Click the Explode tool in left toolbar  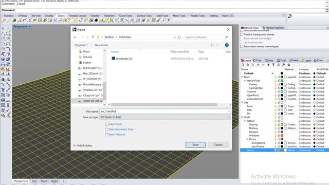(8, 70)
